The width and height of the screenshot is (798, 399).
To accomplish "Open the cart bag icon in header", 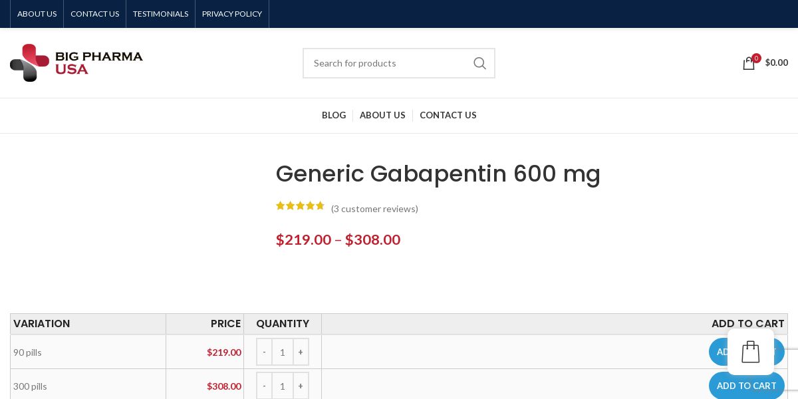I will (x=749, y=63).
